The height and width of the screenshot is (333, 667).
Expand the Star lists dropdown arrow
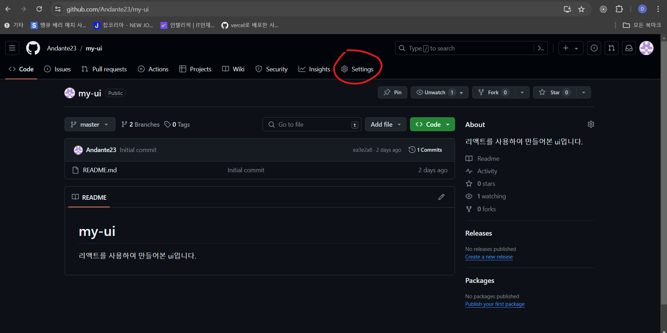583,93
